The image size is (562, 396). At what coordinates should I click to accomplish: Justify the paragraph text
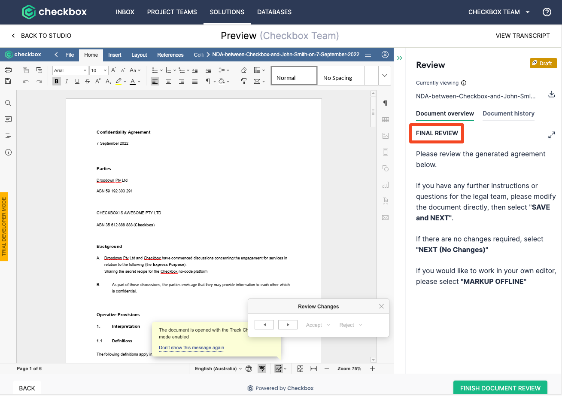(x=195, y=81)
